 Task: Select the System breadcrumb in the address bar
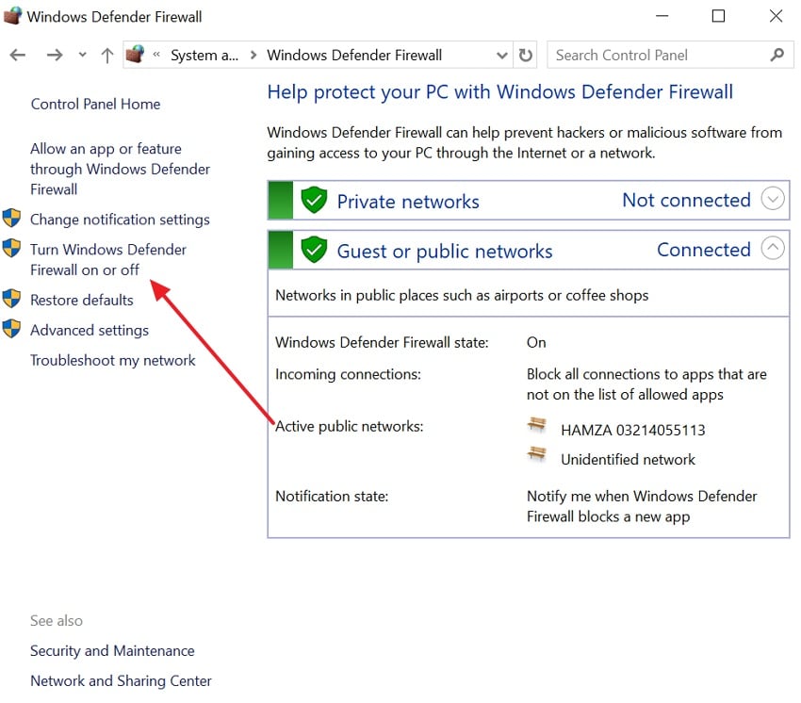click(204, 55)
